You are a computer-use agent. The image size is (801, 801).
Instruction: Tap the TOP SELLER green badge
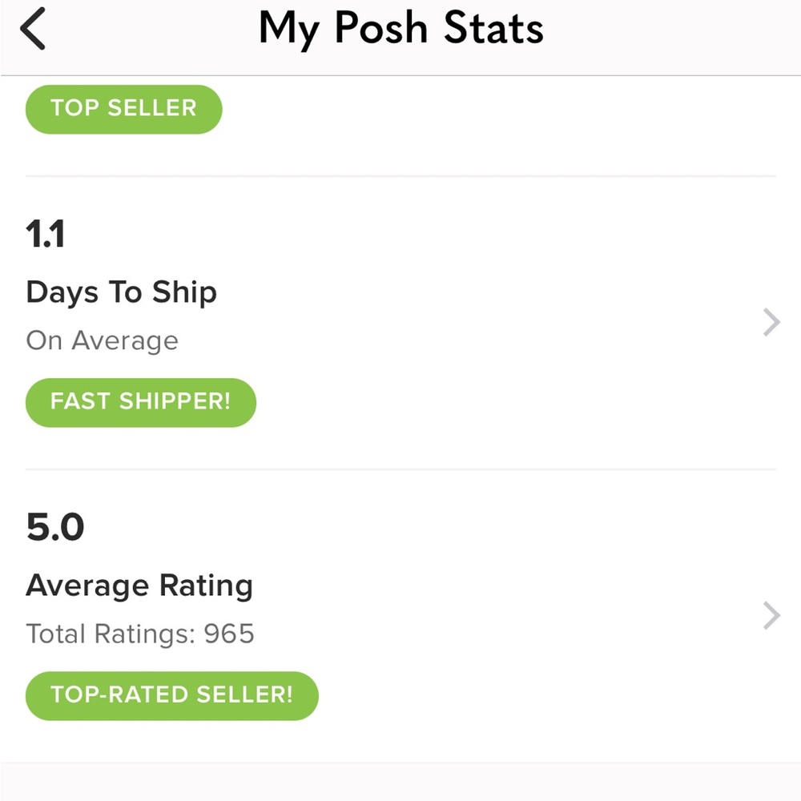coord(123,109)
